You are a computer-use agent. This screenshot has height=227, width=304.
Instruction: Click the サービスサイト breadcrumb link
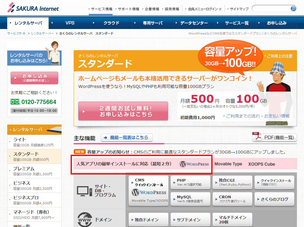(17, 33)
